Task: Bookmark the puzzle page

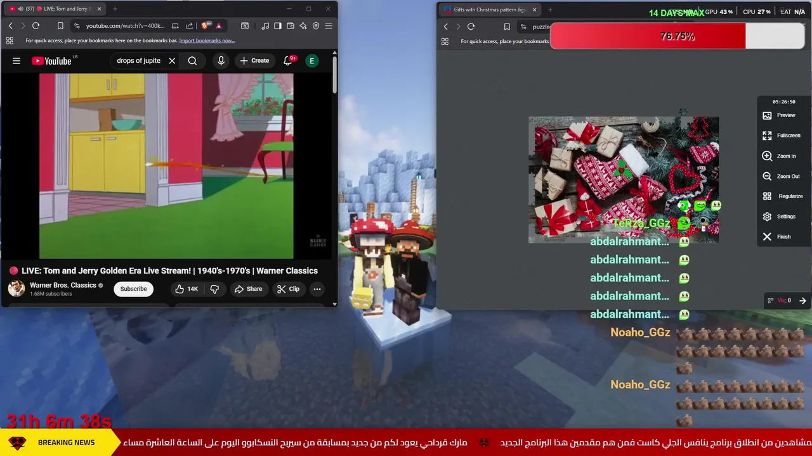Action: click(507, 27)
